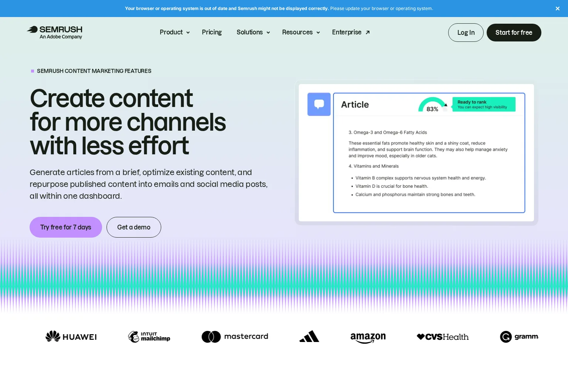Open the Product menu label
This screenshot has height=379, width=568.
[171, 32]
